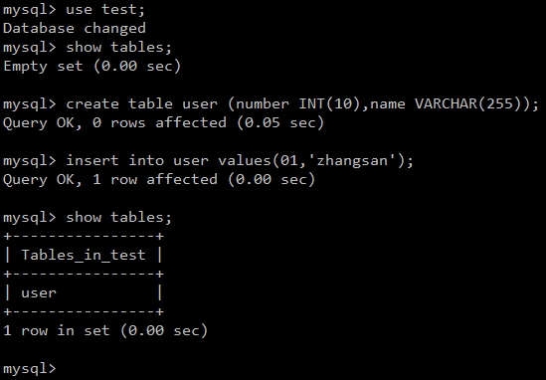Image resolution: width=546 pixels, height=380 pixels.
Task: Click the 'insert into user values' command
Action: coord(168,160)
